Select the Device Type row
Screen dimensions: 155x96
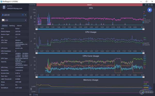[x=14, y=34]
